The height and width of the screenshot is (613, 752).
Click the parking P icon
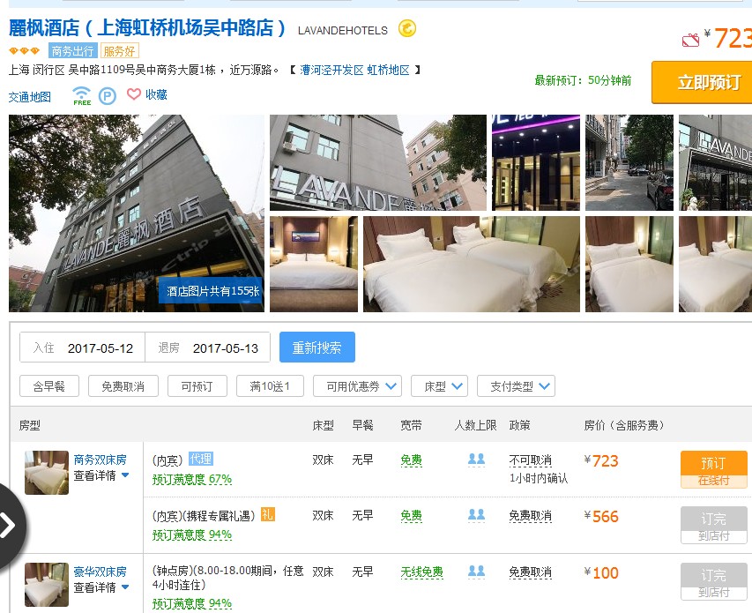[x=108, y=96]
